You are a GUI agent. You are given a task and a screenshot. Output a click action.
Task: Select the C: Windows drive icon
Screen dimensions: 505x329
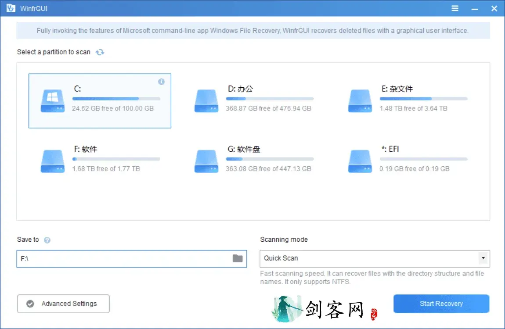pos(53,100)
